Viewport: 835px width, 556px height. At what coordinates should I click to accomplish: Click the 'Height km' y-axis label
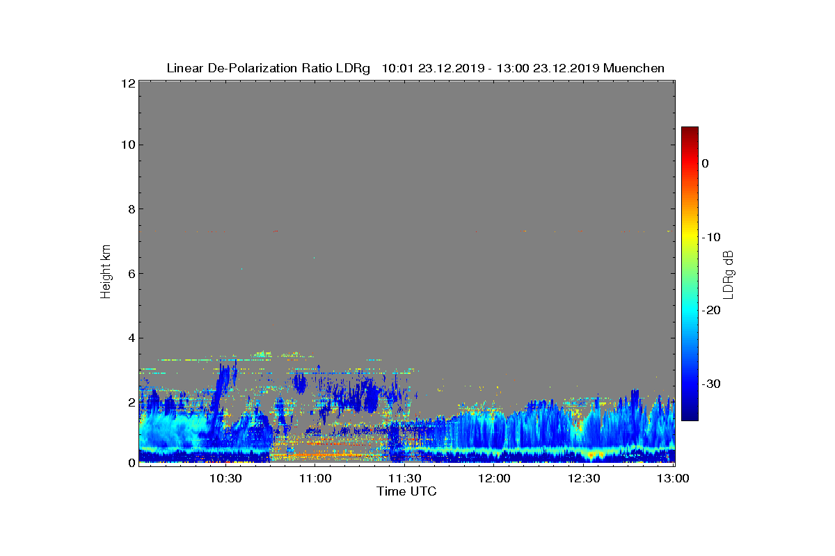(106, 272)
